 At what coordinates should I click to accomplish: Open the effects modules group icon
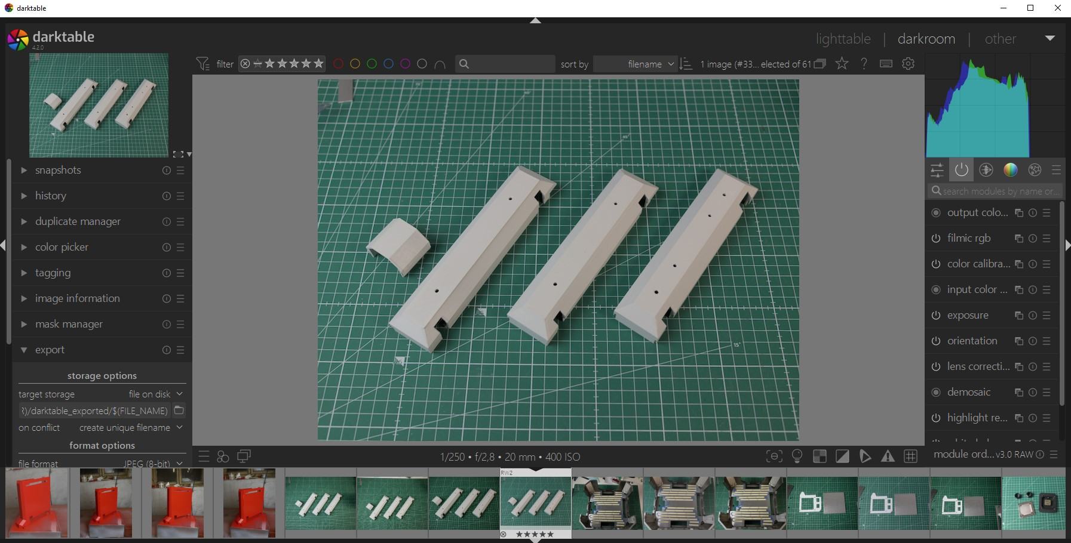1035,170
